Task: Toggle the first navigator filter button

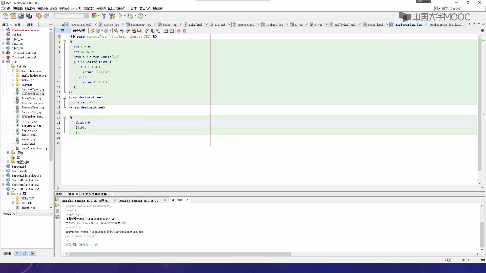Action: click(17, 253)
